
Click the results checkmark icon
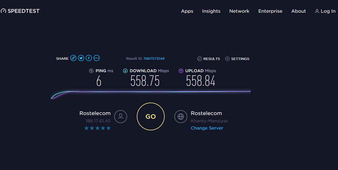[x=200, y=59]
